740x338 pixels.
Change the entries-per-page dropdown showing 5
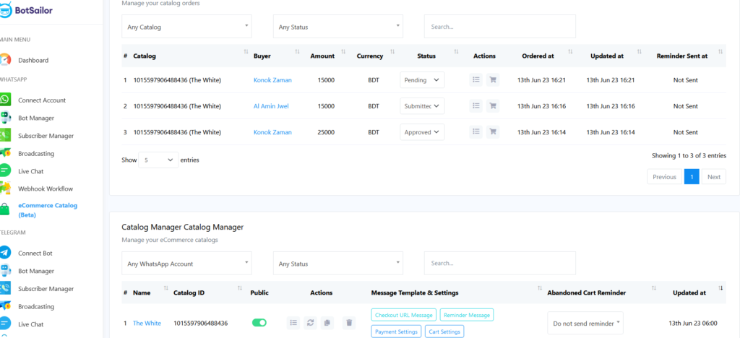coord(158,160)
